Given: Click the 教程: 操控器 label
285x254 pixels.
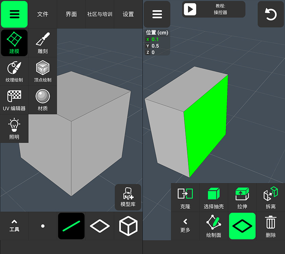Looking at the screenshot, I should (x=220, y=9).
